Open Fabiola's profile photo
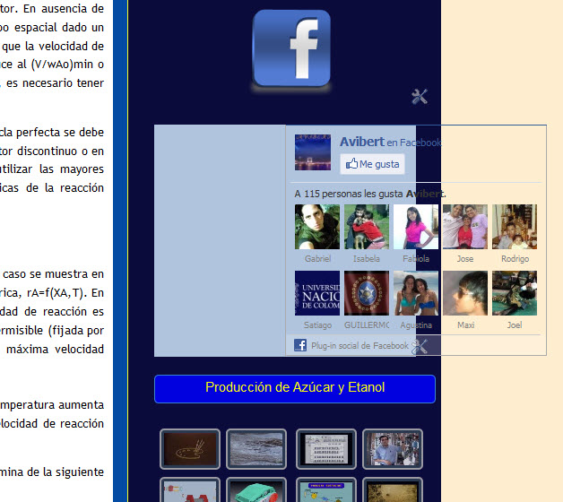Screen dimensions: 563x502 (x=416, y=227)
